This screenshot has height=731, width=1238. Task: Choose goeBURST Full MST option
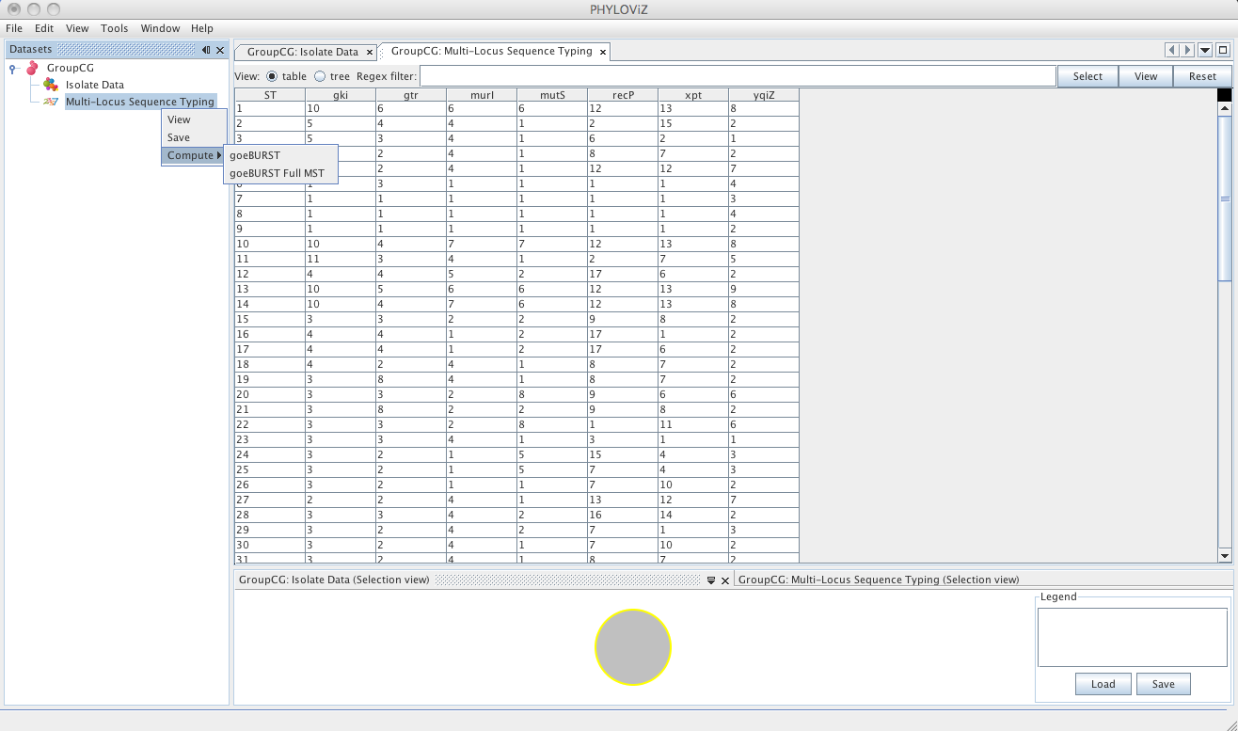(x=280, y=173)
